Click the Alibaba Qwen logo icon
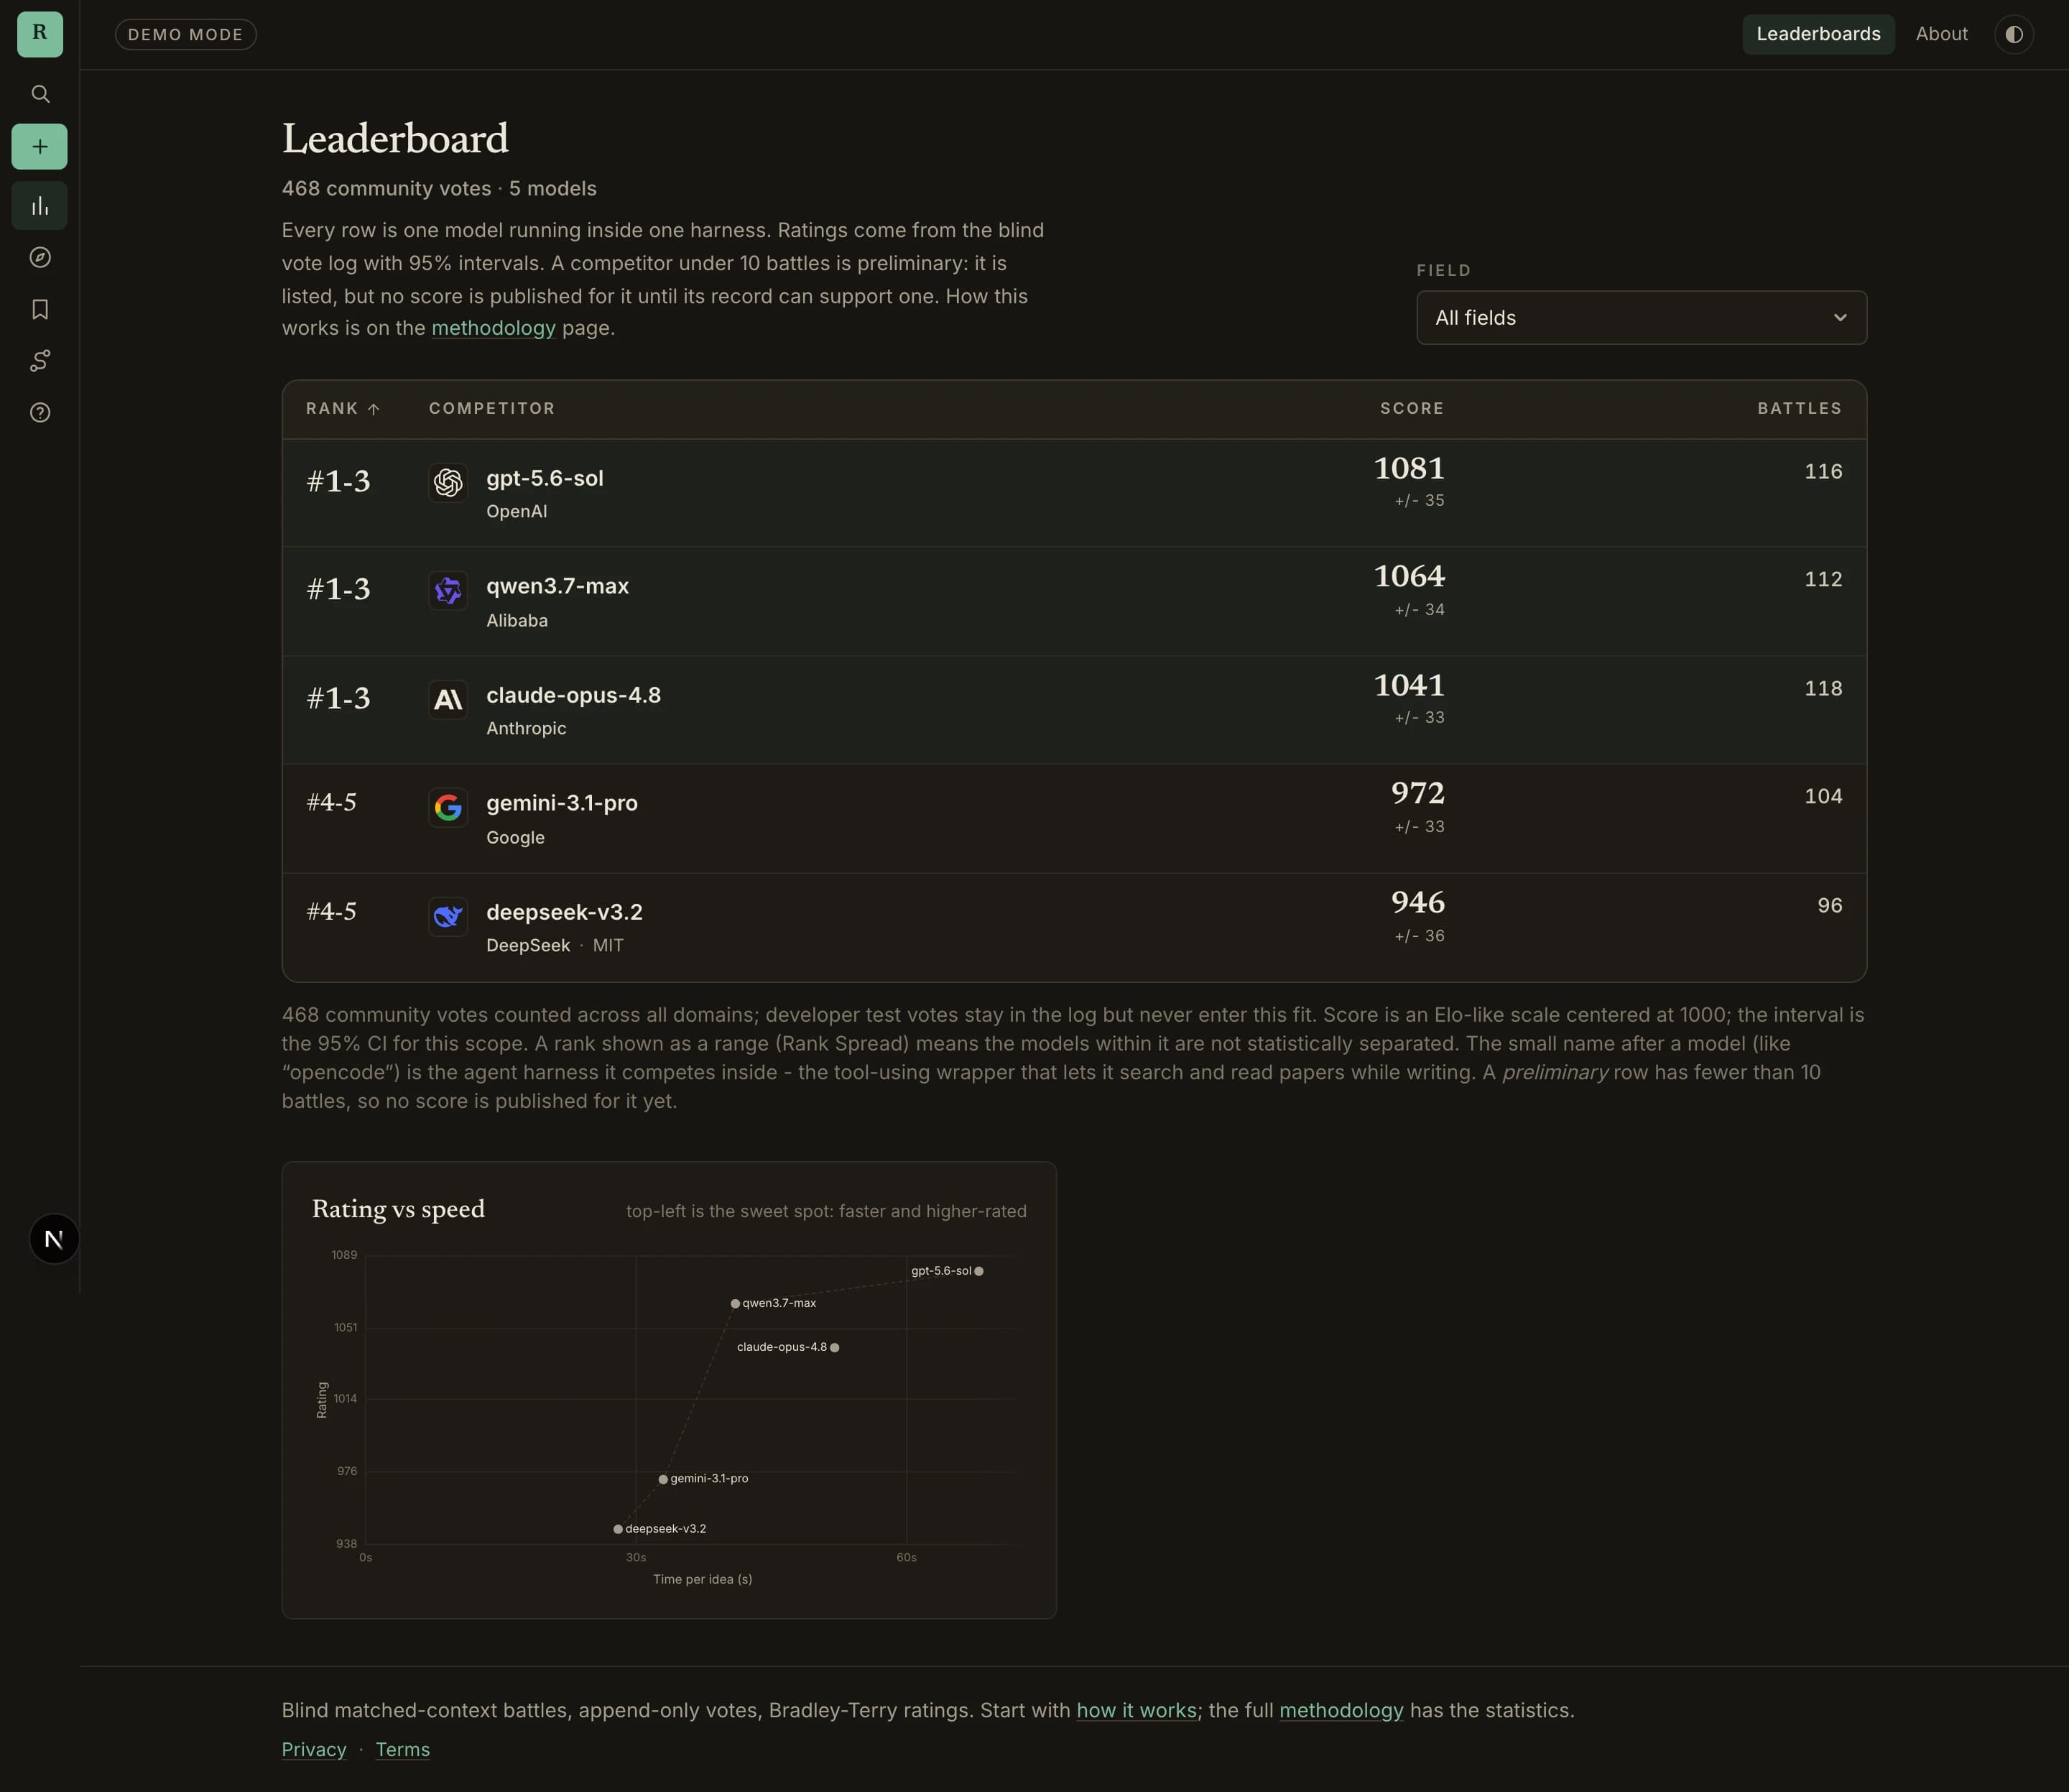The height and width of the screenshot is (1792, 2069). point(448,591)
